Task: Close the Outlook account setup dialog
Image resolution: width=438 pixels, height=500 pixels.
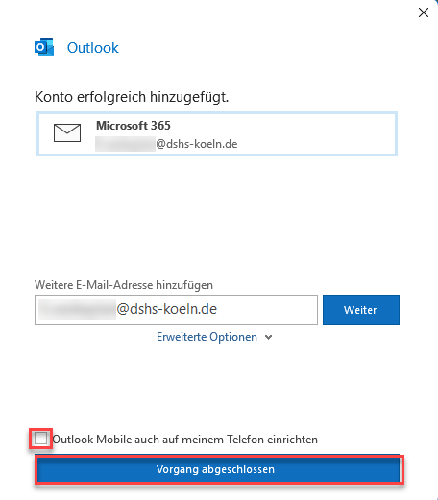Action: (x=424, y=12)
